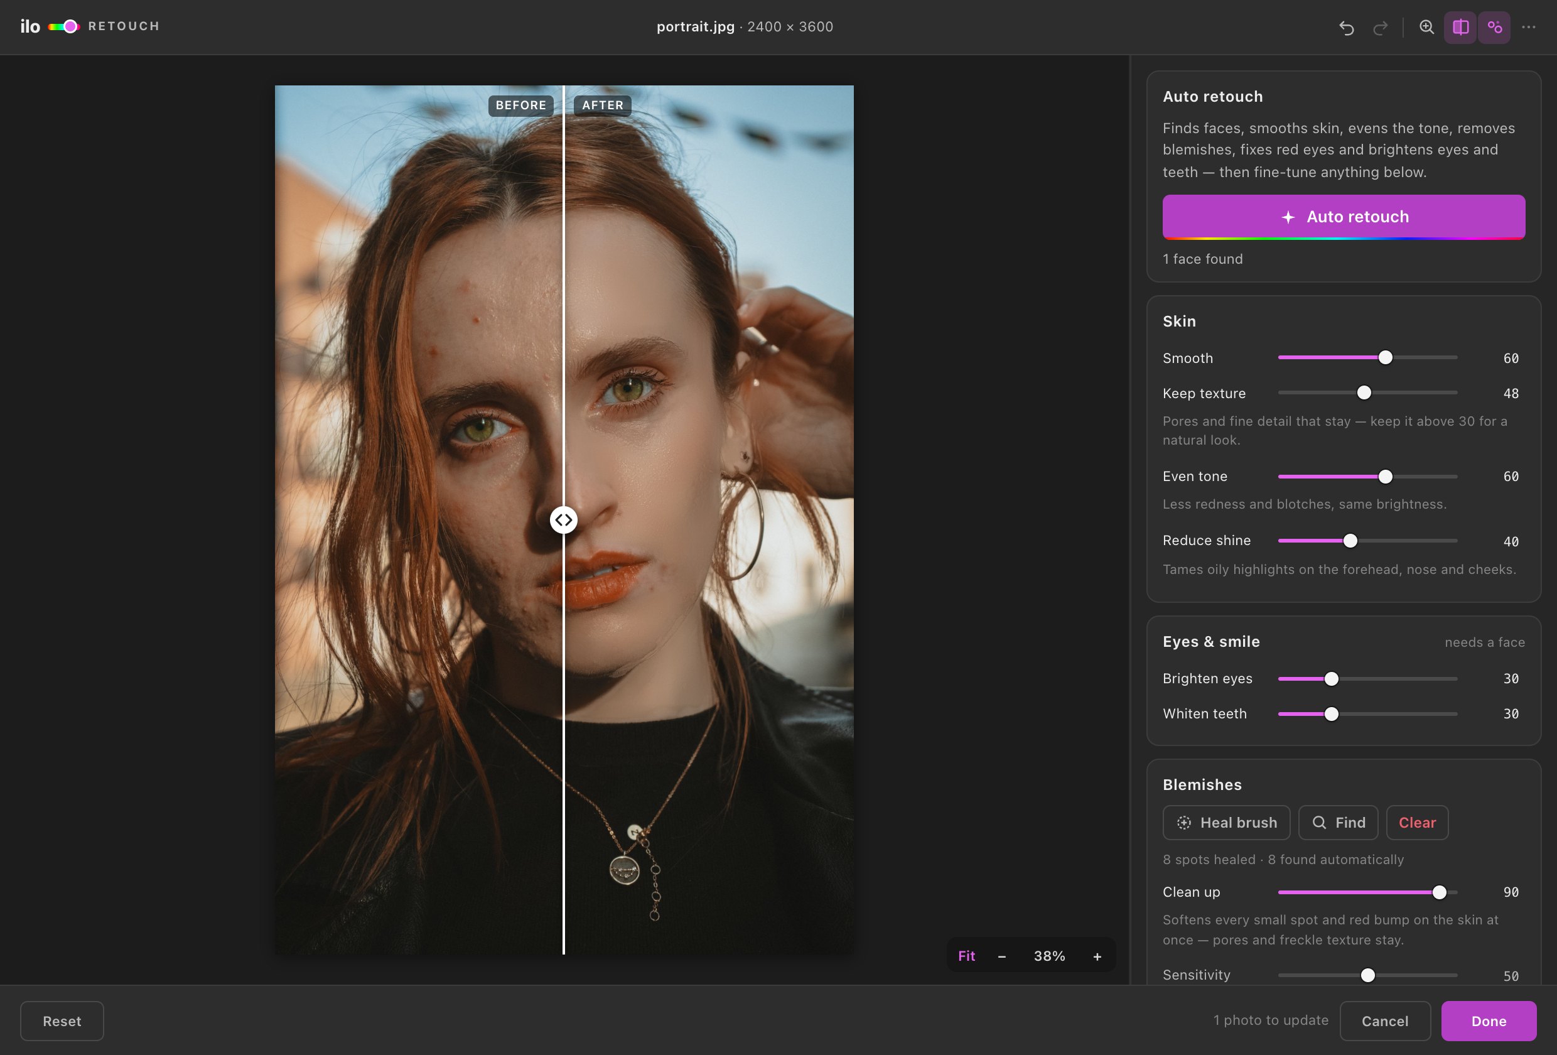The height and width of the screenshot is (1055, 1557).
Task: Click the Reduce shine slider thumb
Action: pyautogui.click(x=1350, y=541)
